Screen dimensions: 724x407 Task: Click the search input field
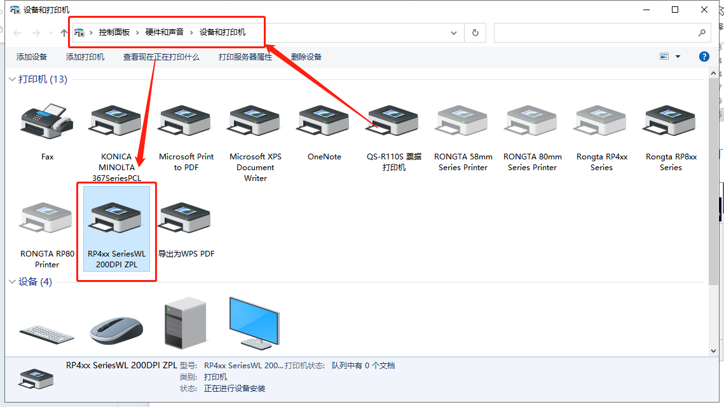594,33
